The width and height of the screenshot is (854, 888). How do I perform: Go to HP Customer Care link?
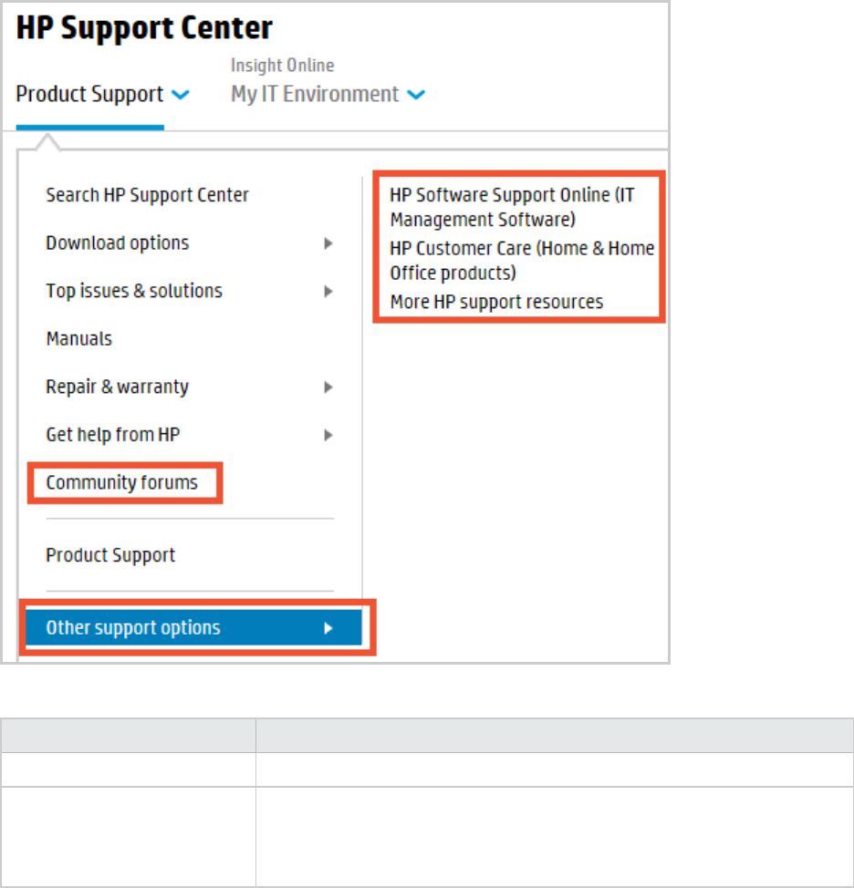[521, 260]
